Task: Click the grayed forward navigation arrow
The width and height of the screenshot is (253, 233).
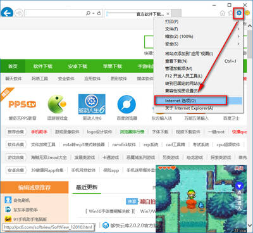Action: pyautogui.click(x=19, y=13)
